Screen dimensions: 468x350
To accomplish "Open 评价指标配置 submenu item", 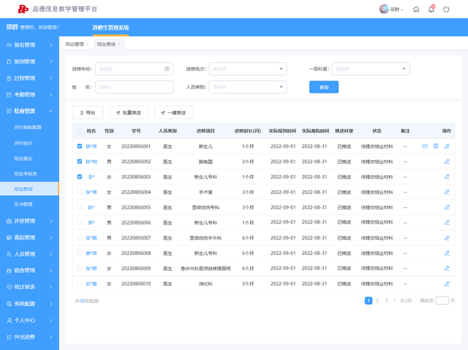I will click(28, 127).
